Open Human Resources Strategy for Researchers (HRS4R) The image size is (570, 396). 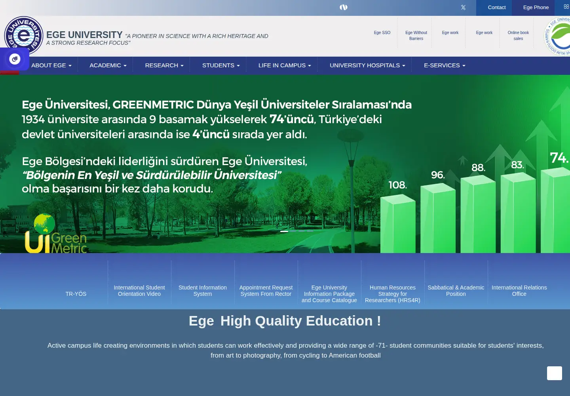(x=393, y=294)
